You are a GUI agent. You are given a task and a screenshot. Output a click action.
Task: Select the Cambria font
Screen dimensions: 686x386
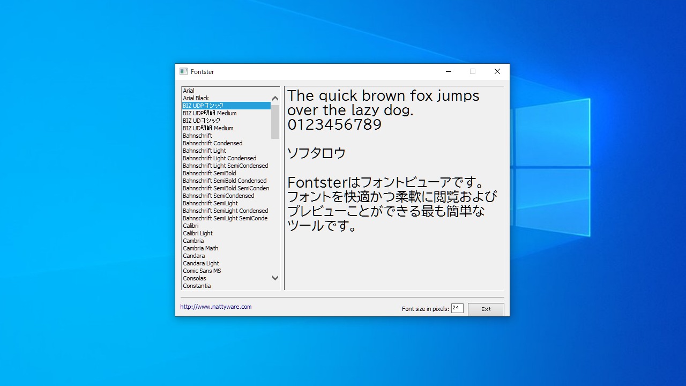226,241
